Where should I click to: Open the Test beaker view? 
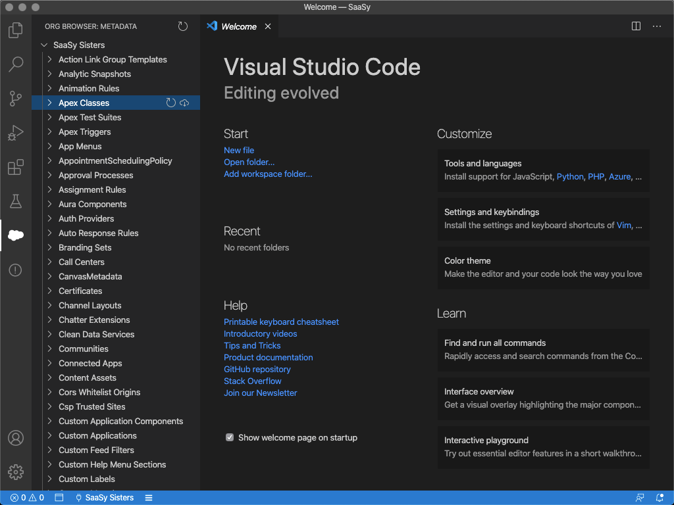[x=16, y=201]
